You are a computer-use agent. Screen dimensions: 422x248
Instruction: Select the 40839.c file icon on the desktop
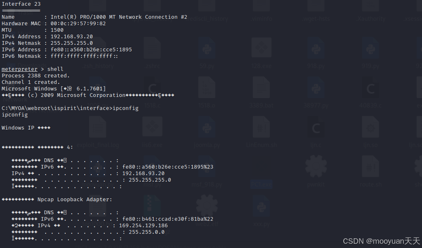tap(370, 88)
